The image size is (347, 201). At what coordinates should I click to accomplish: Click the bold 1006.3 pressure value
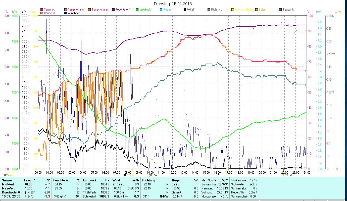(105, 196)
